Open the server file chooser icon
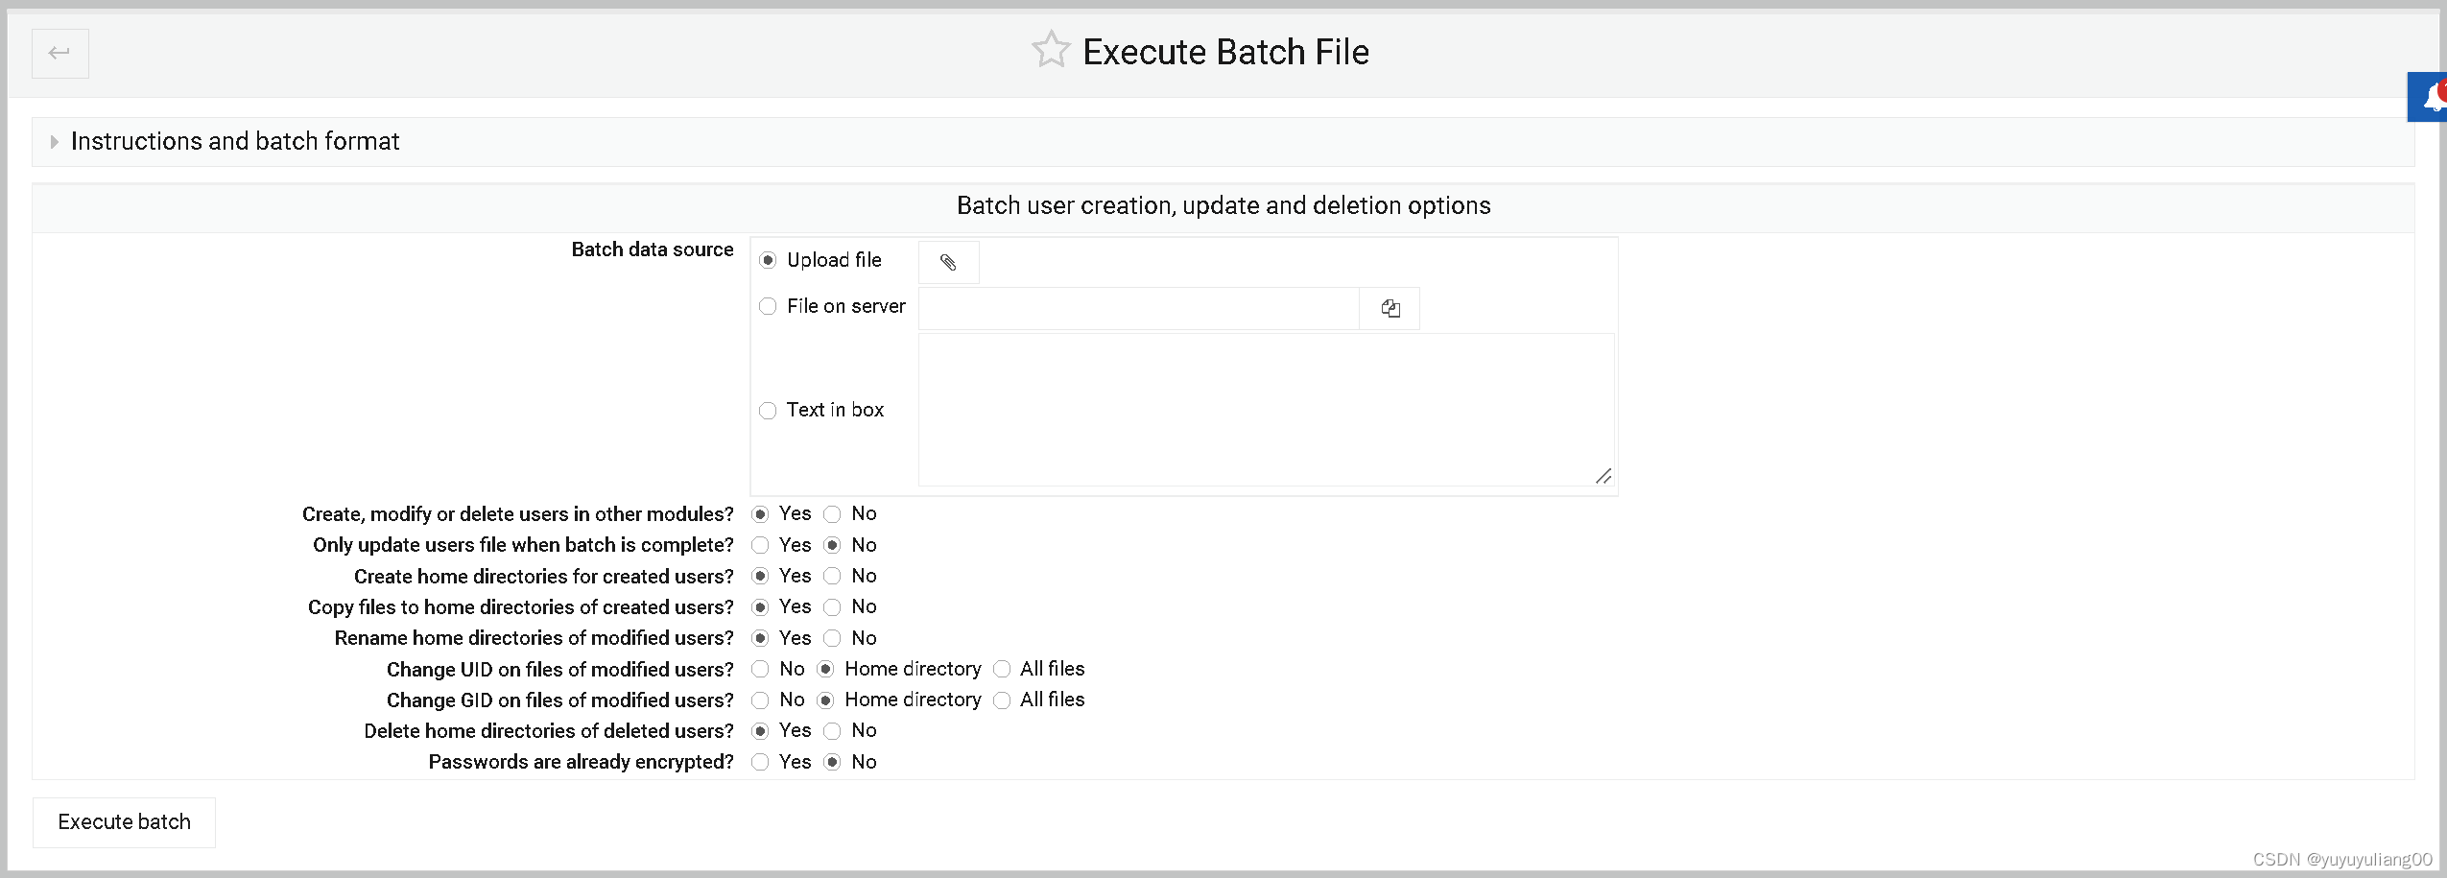 pos(1390,308)
